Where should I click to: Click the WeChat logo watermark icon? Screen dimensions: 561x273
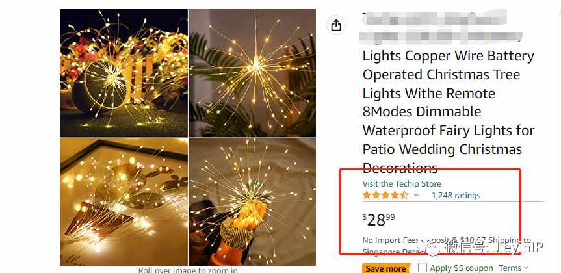pos(432,248)
